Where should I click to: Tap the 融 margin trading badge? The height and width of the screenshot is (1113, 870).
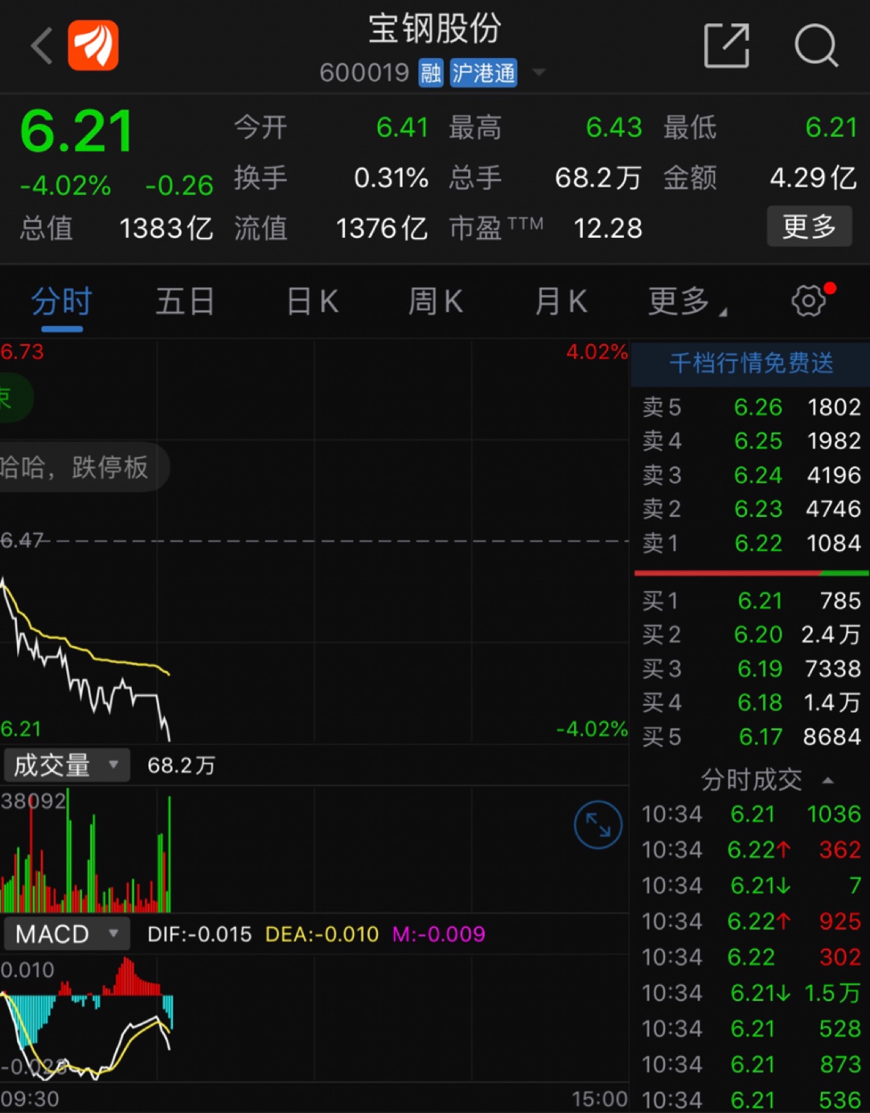point(431,73)
